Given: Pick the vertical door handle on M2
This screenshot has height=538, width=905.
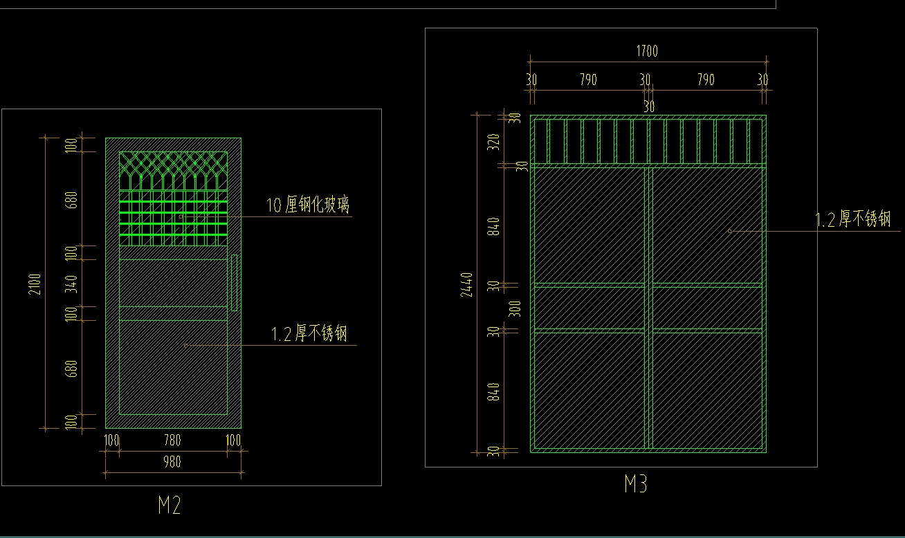Looking at the screenshot, I should [235, 282].
